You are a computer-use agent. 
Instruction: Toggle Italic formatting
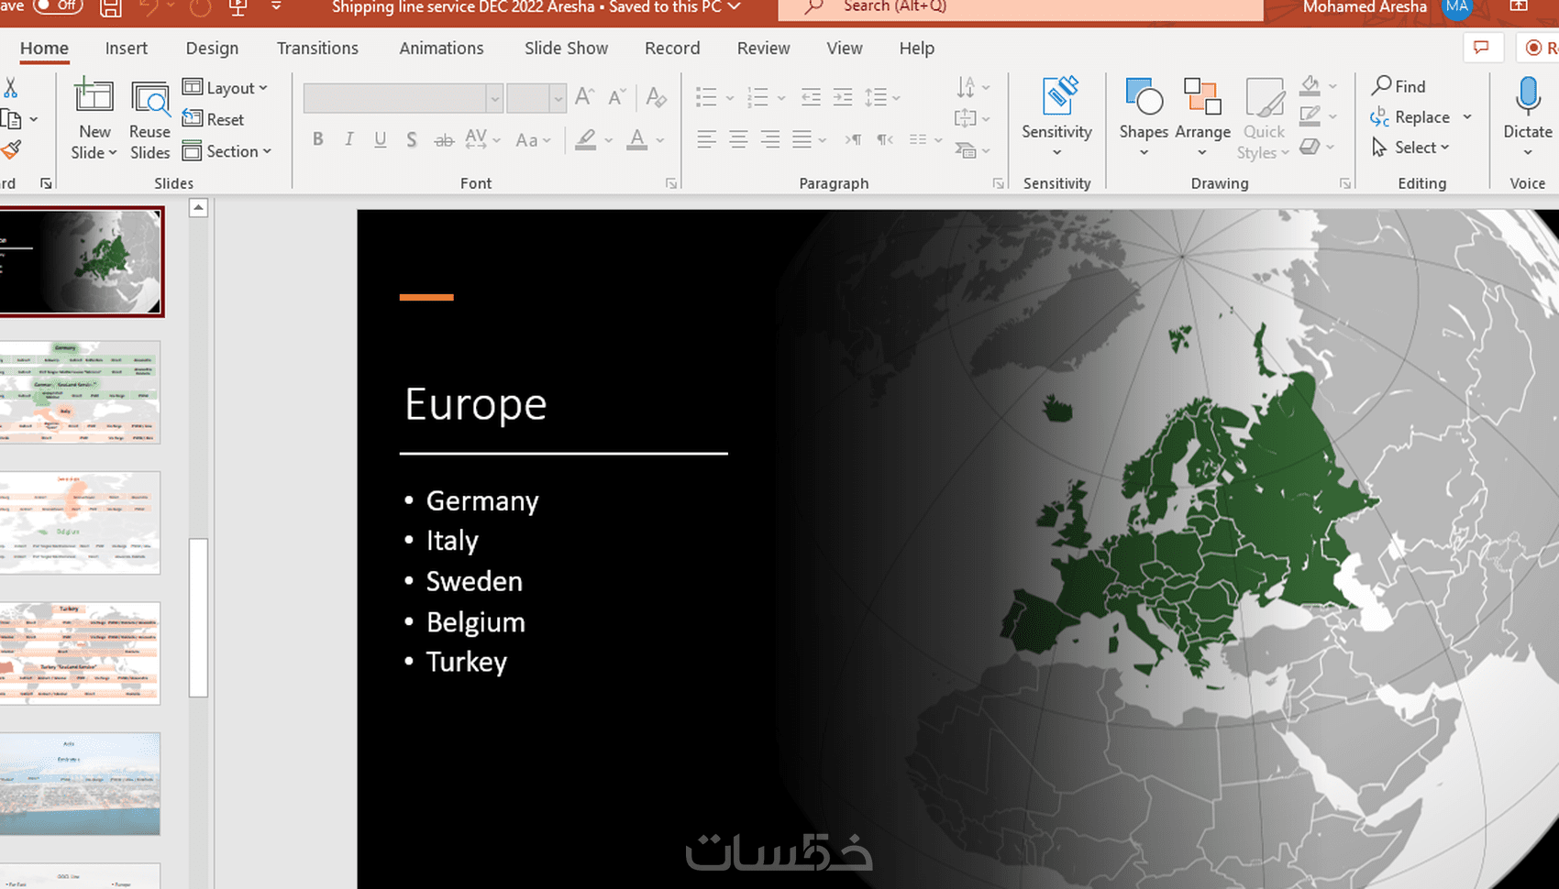click(349, 139)
